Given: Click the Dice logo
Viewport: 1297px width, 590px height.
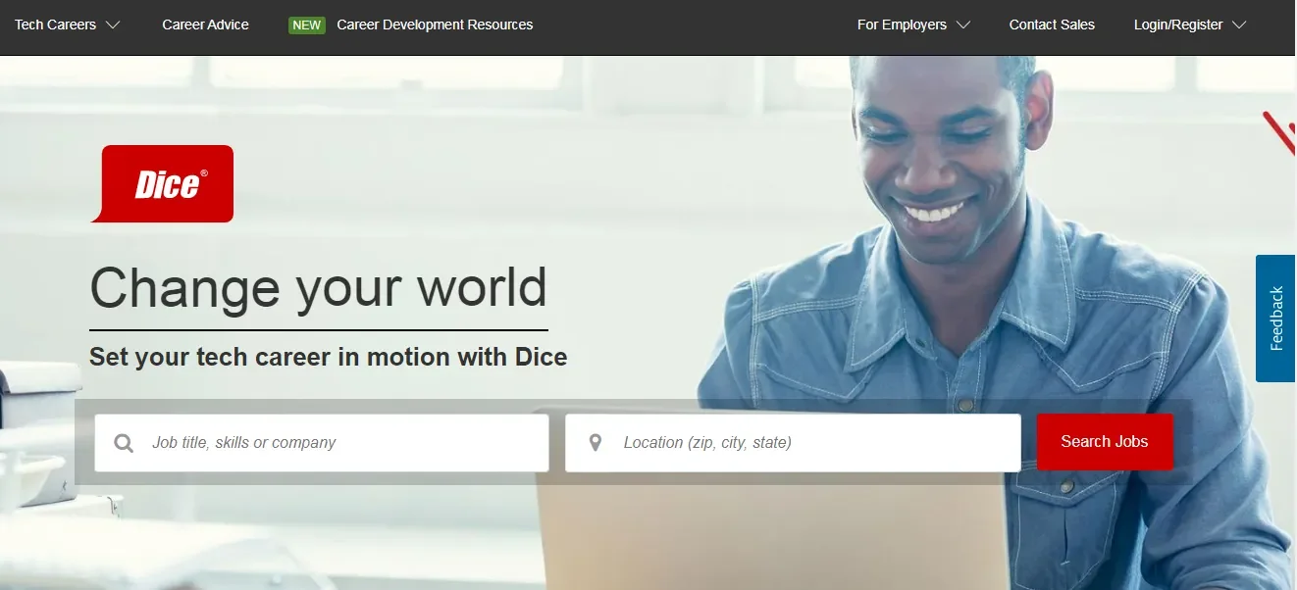Looking at the screenshot, I should click(167, 183).
